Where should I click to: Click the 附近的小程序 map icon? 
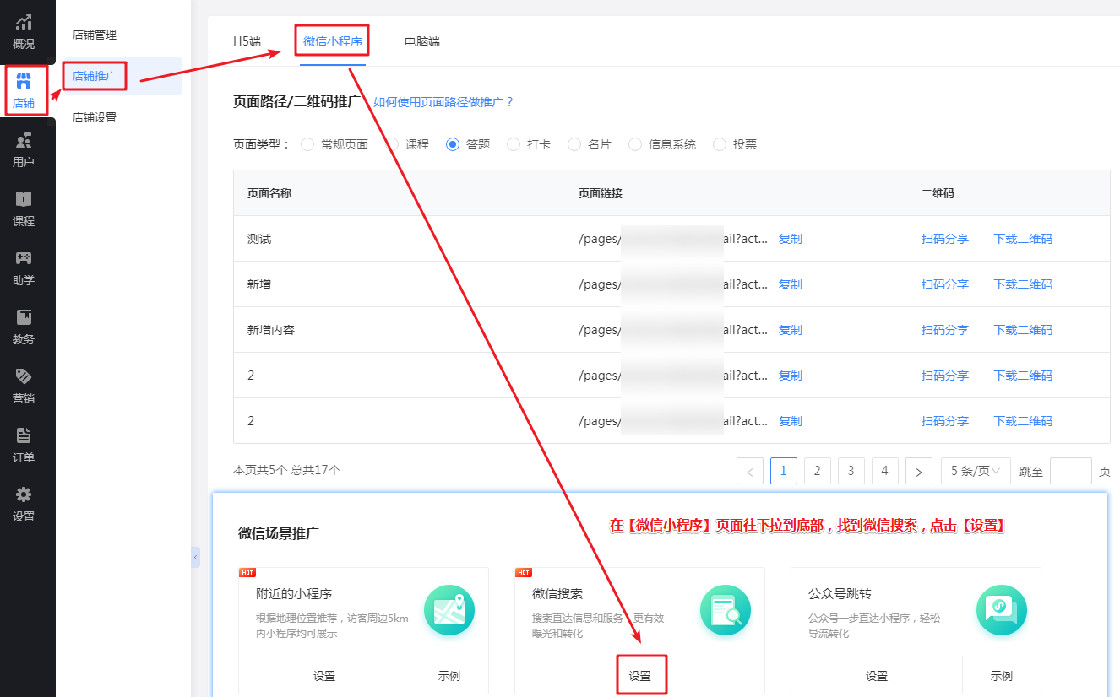[449, 610]
